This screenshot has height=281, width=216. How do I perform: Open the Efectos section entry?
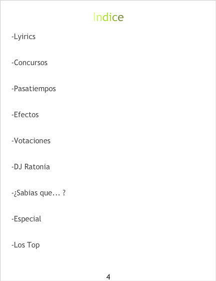25,115
